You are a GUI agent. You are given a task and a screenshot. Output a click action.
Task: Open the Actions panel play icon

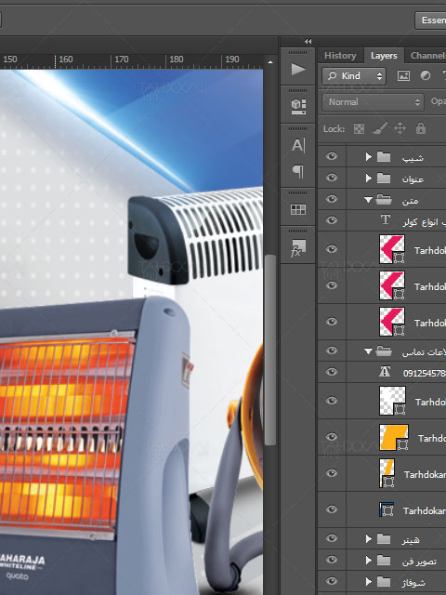(x=298, y=70)
